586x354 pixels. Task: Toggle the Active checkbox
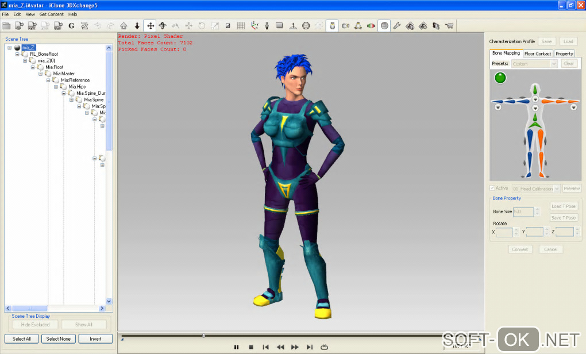(x=492, y=188)
